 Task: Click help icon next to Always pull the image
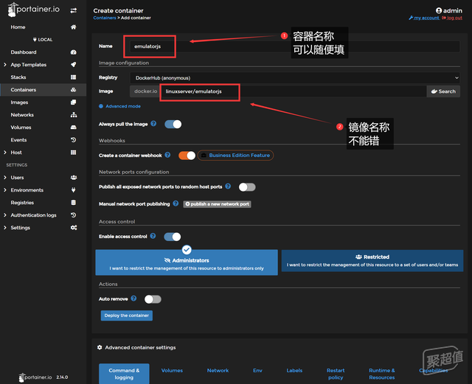[153, 124]
